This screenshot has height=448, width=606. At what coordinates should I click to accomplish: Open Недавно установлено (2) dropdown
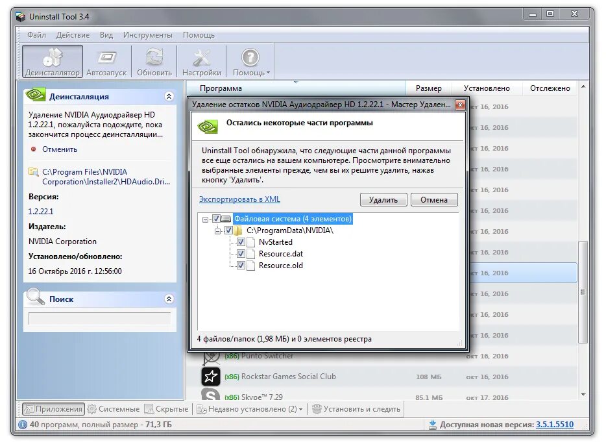[x=250, y=409]
